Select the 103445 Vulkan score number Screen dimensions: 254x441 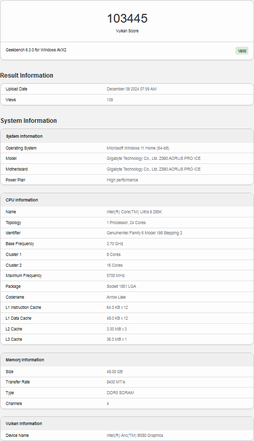coord(127,19)
